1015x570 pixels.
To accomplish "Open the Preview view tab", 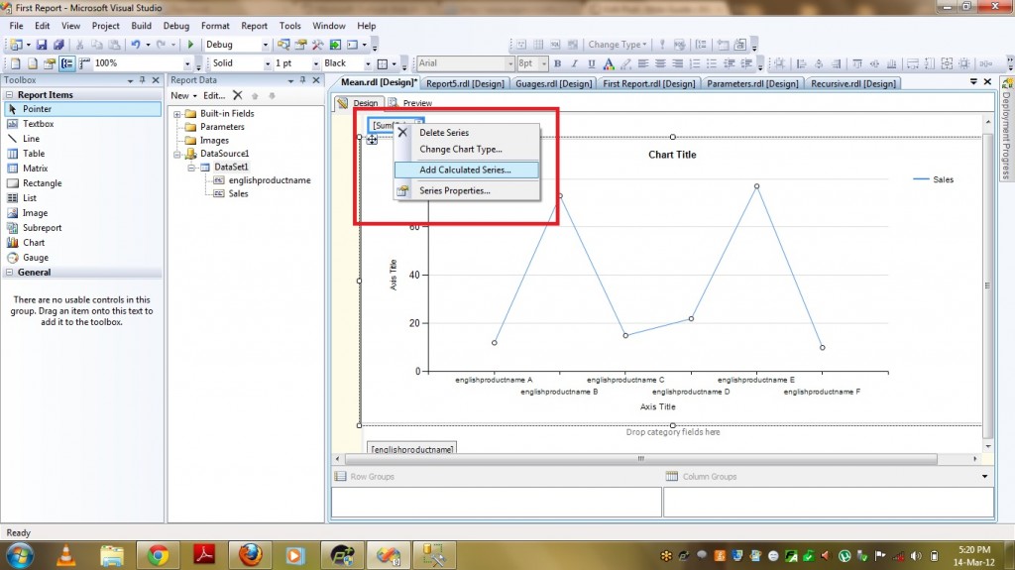I will (416, 103).
